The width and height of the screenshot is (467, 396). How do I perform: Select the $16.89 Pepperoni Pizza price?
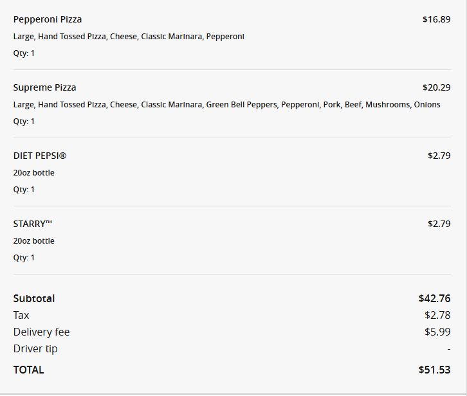coord(436,19)
